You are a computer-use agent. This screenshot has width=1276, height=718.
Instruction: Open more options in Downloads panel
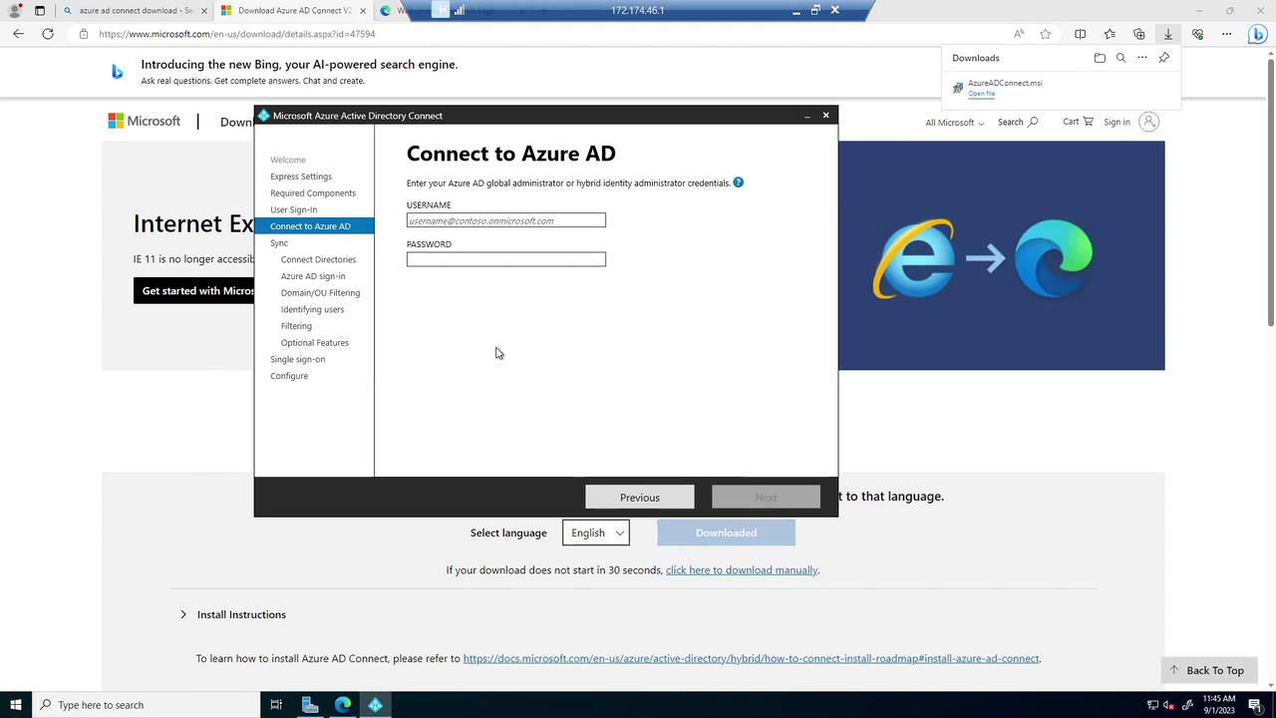[x=1142, y=58]
